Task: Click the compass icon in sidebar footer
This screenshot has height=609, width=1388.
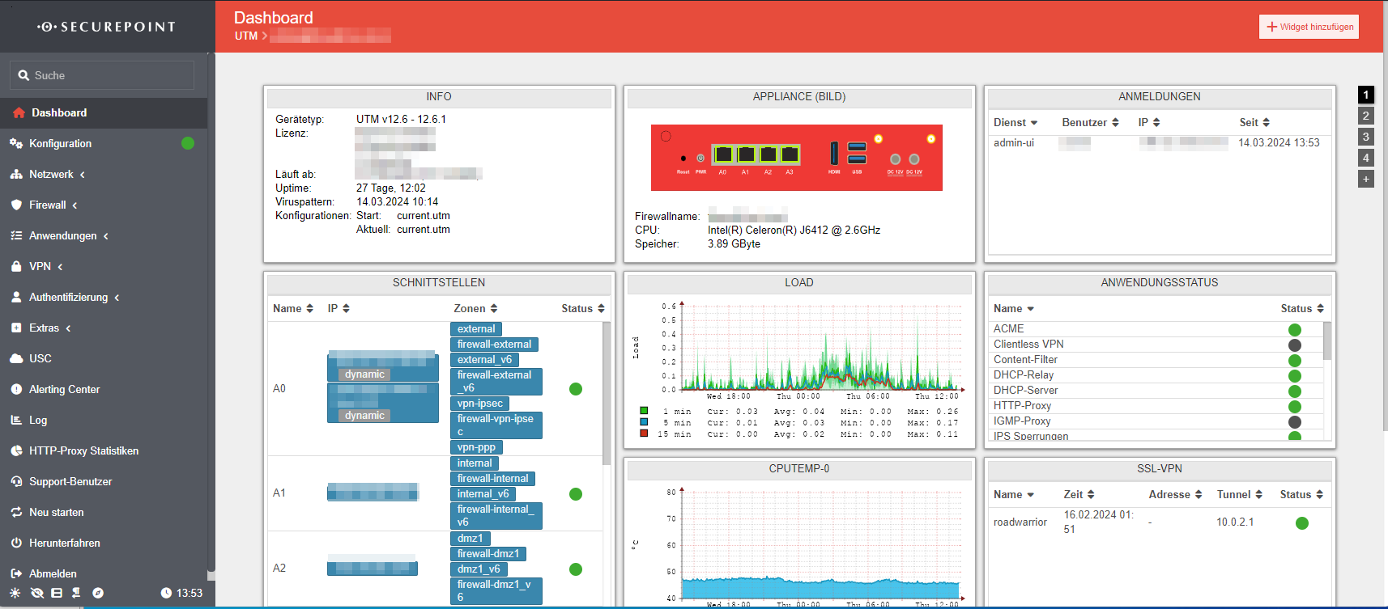Action: (x=98, y=593)
